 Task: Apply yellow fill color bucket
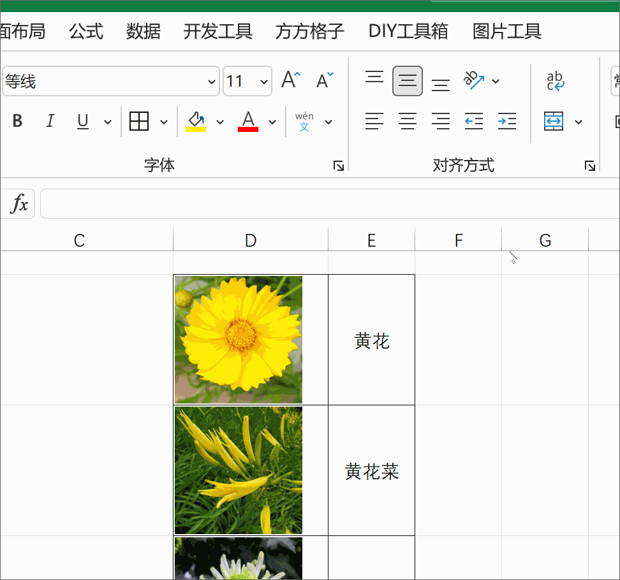click(196, 121)
